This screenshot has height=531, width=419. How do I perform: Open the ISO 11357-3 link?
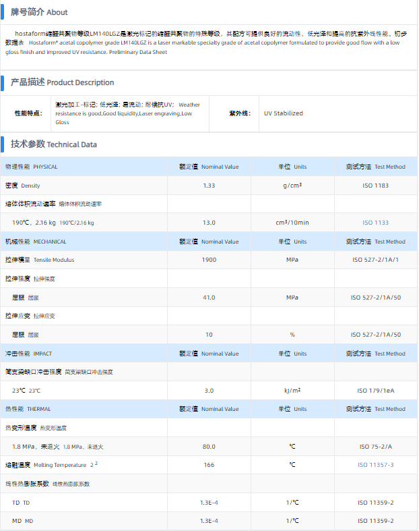click(376, 465)
